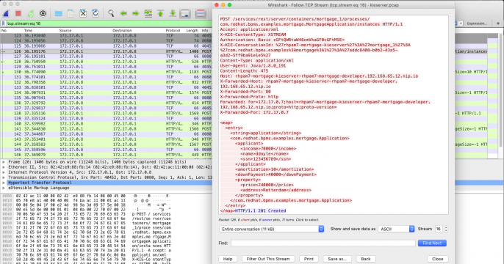Image resolution: width=504 pixels, height=264 pixels.
Task: Expand the Frame 126 details
Action: (x=4, y=162)
